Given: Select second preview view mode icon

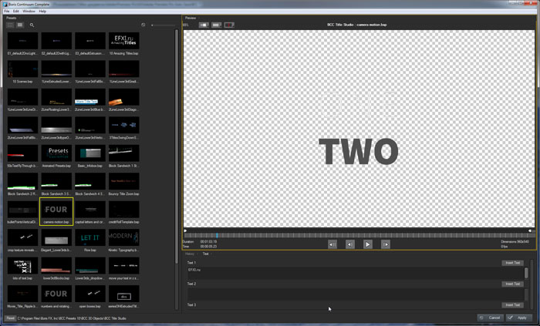Looking at the screenshot, I should [217, 25].
